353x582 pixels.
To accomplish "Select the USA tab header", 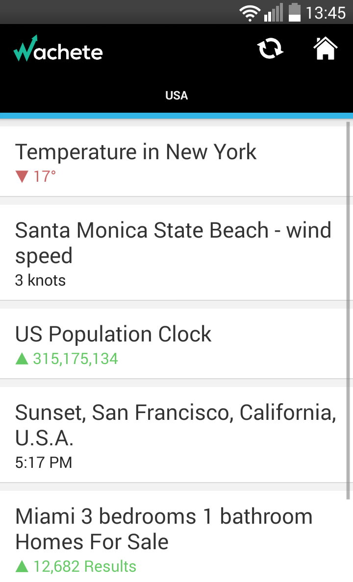I will click(x=176, y=95).
